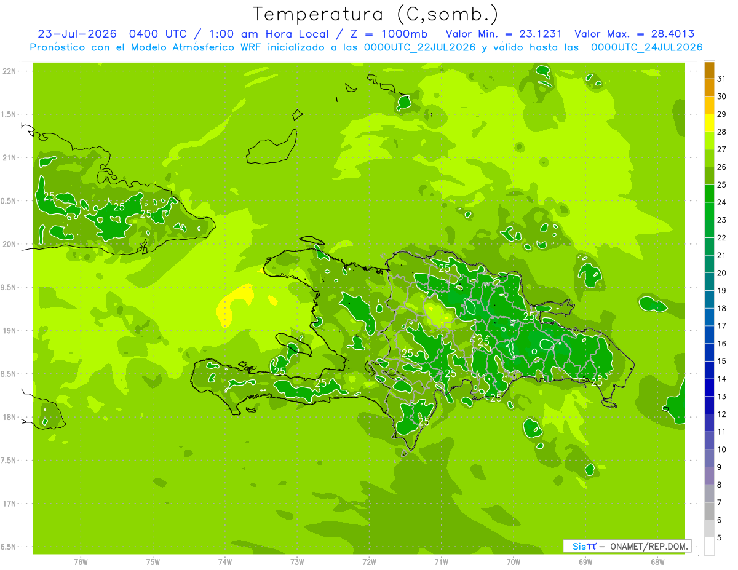Click "Valor Max. = 28.4013" text

pyautogui.click(x=634, y=34)
